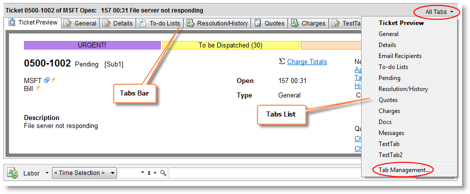The image size is (470, 194).
Task: Switch to the To-do Lists tab
Action: tap(160, 23)
